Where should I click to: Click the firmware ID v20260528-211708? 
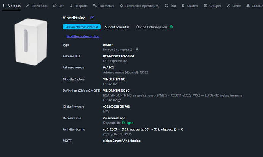[x=116, y=107]
